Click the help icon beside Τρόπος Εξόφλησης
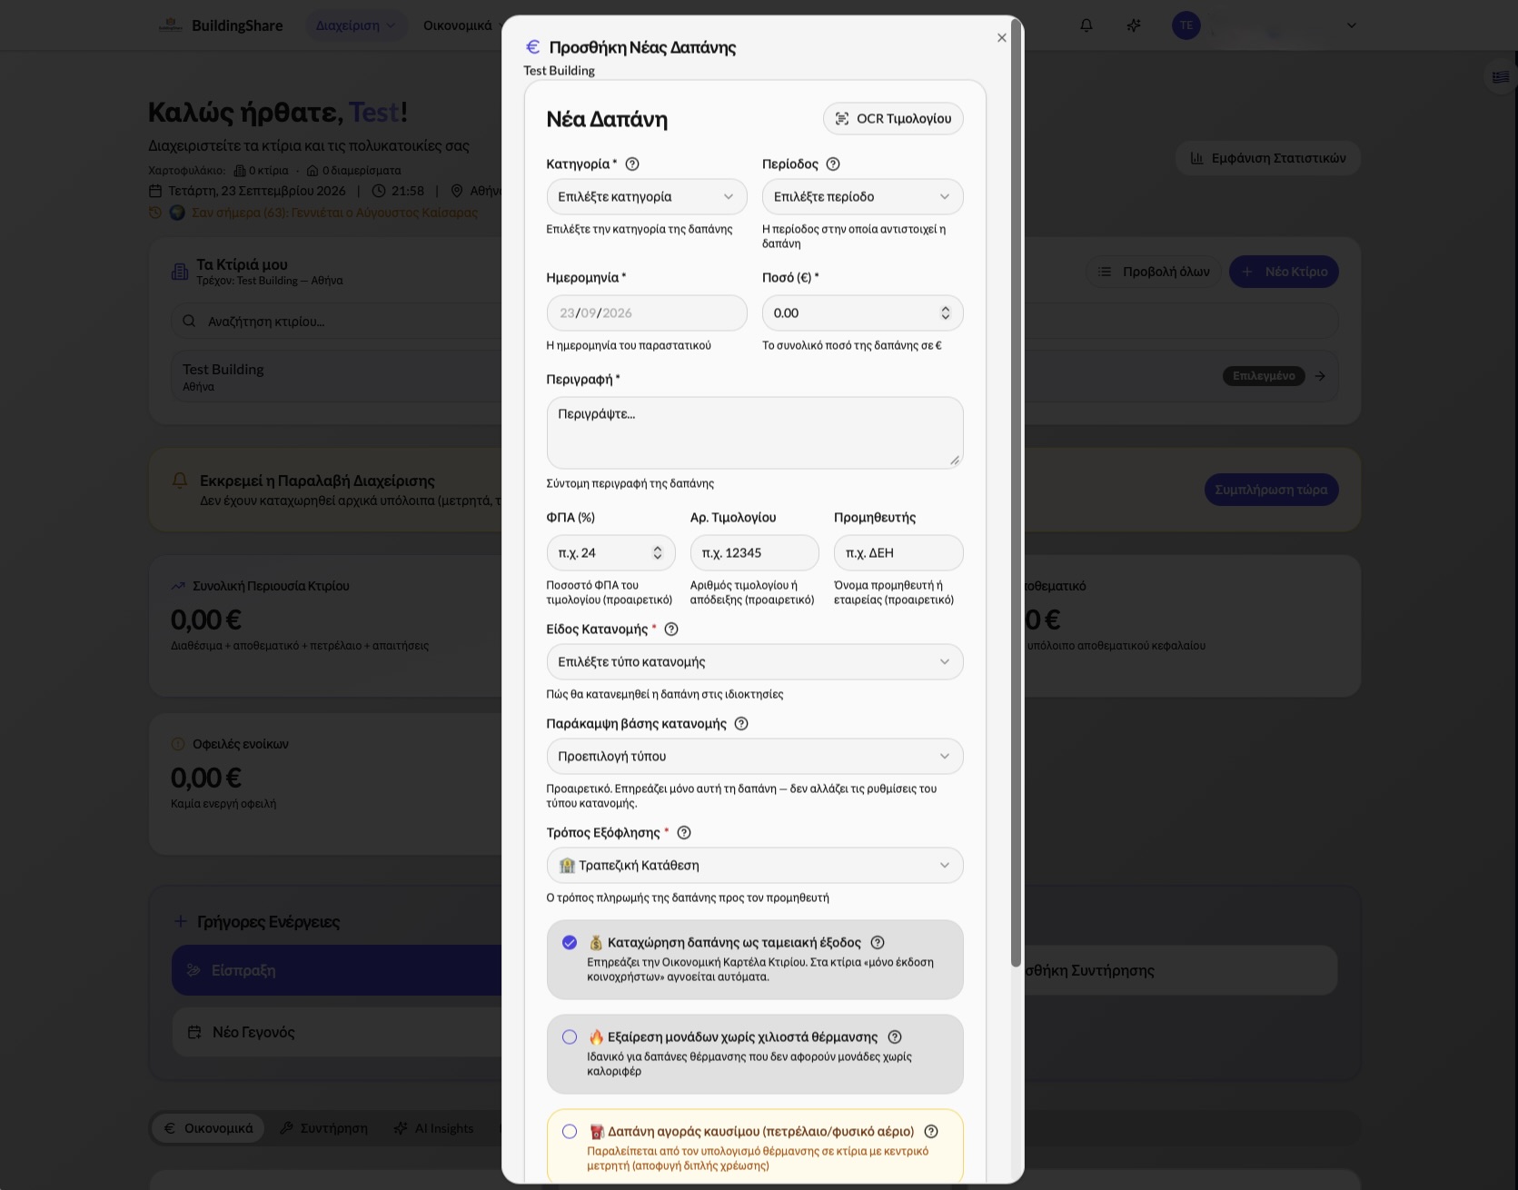1518x1190 pixels. pos(684,833)
